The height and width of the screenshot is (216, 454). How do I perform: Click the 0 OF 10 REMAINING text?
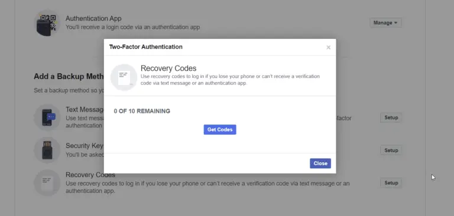(142, 111)
